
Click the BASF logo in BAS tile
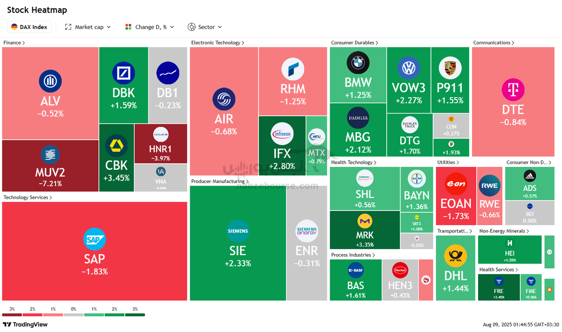click(355, 270)
